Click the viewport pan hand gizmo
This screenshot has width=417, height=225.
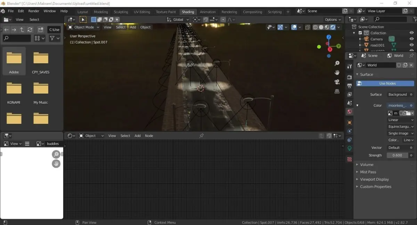click(x=337, y=72)
